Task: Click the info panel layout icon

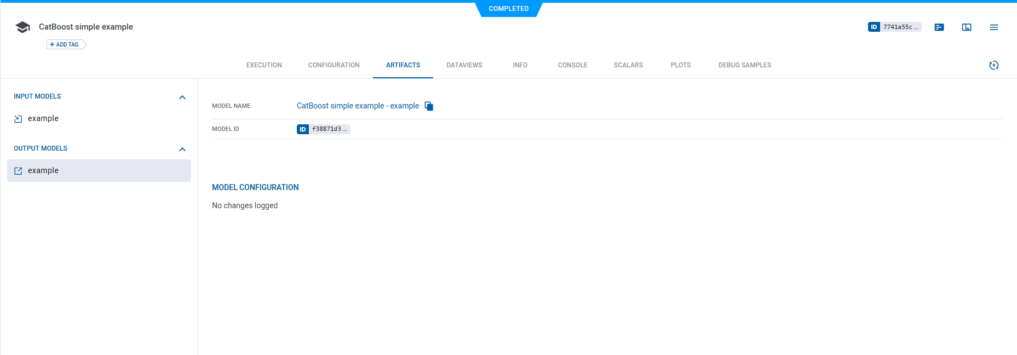Action: coord(967,27)
